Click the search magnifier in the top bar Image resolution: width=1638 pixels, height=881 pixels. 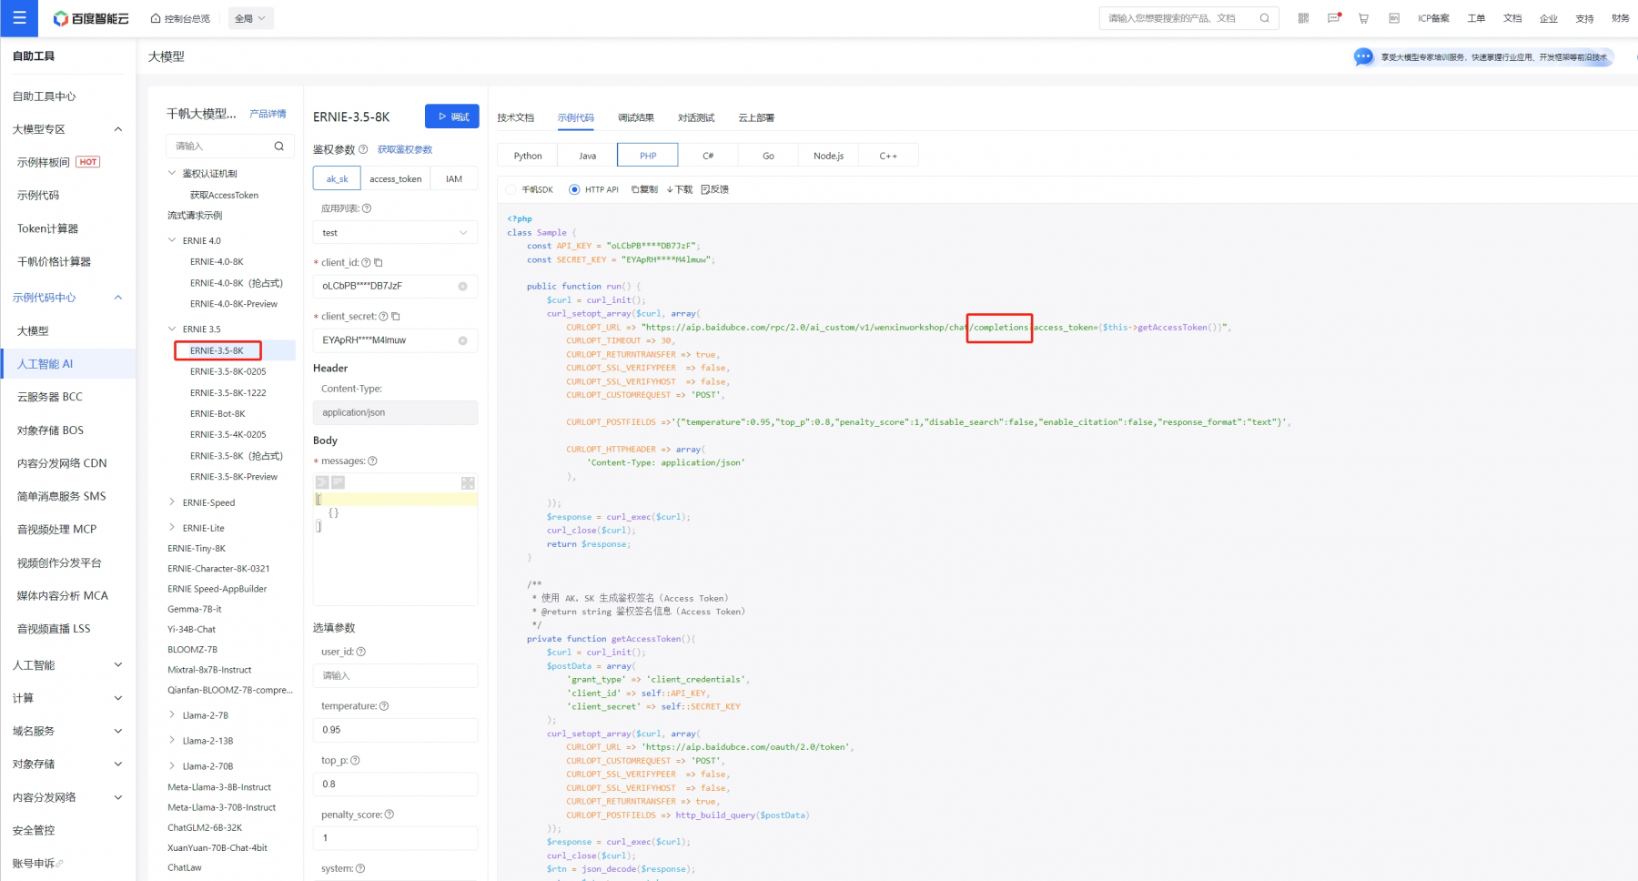point(1265,18)
